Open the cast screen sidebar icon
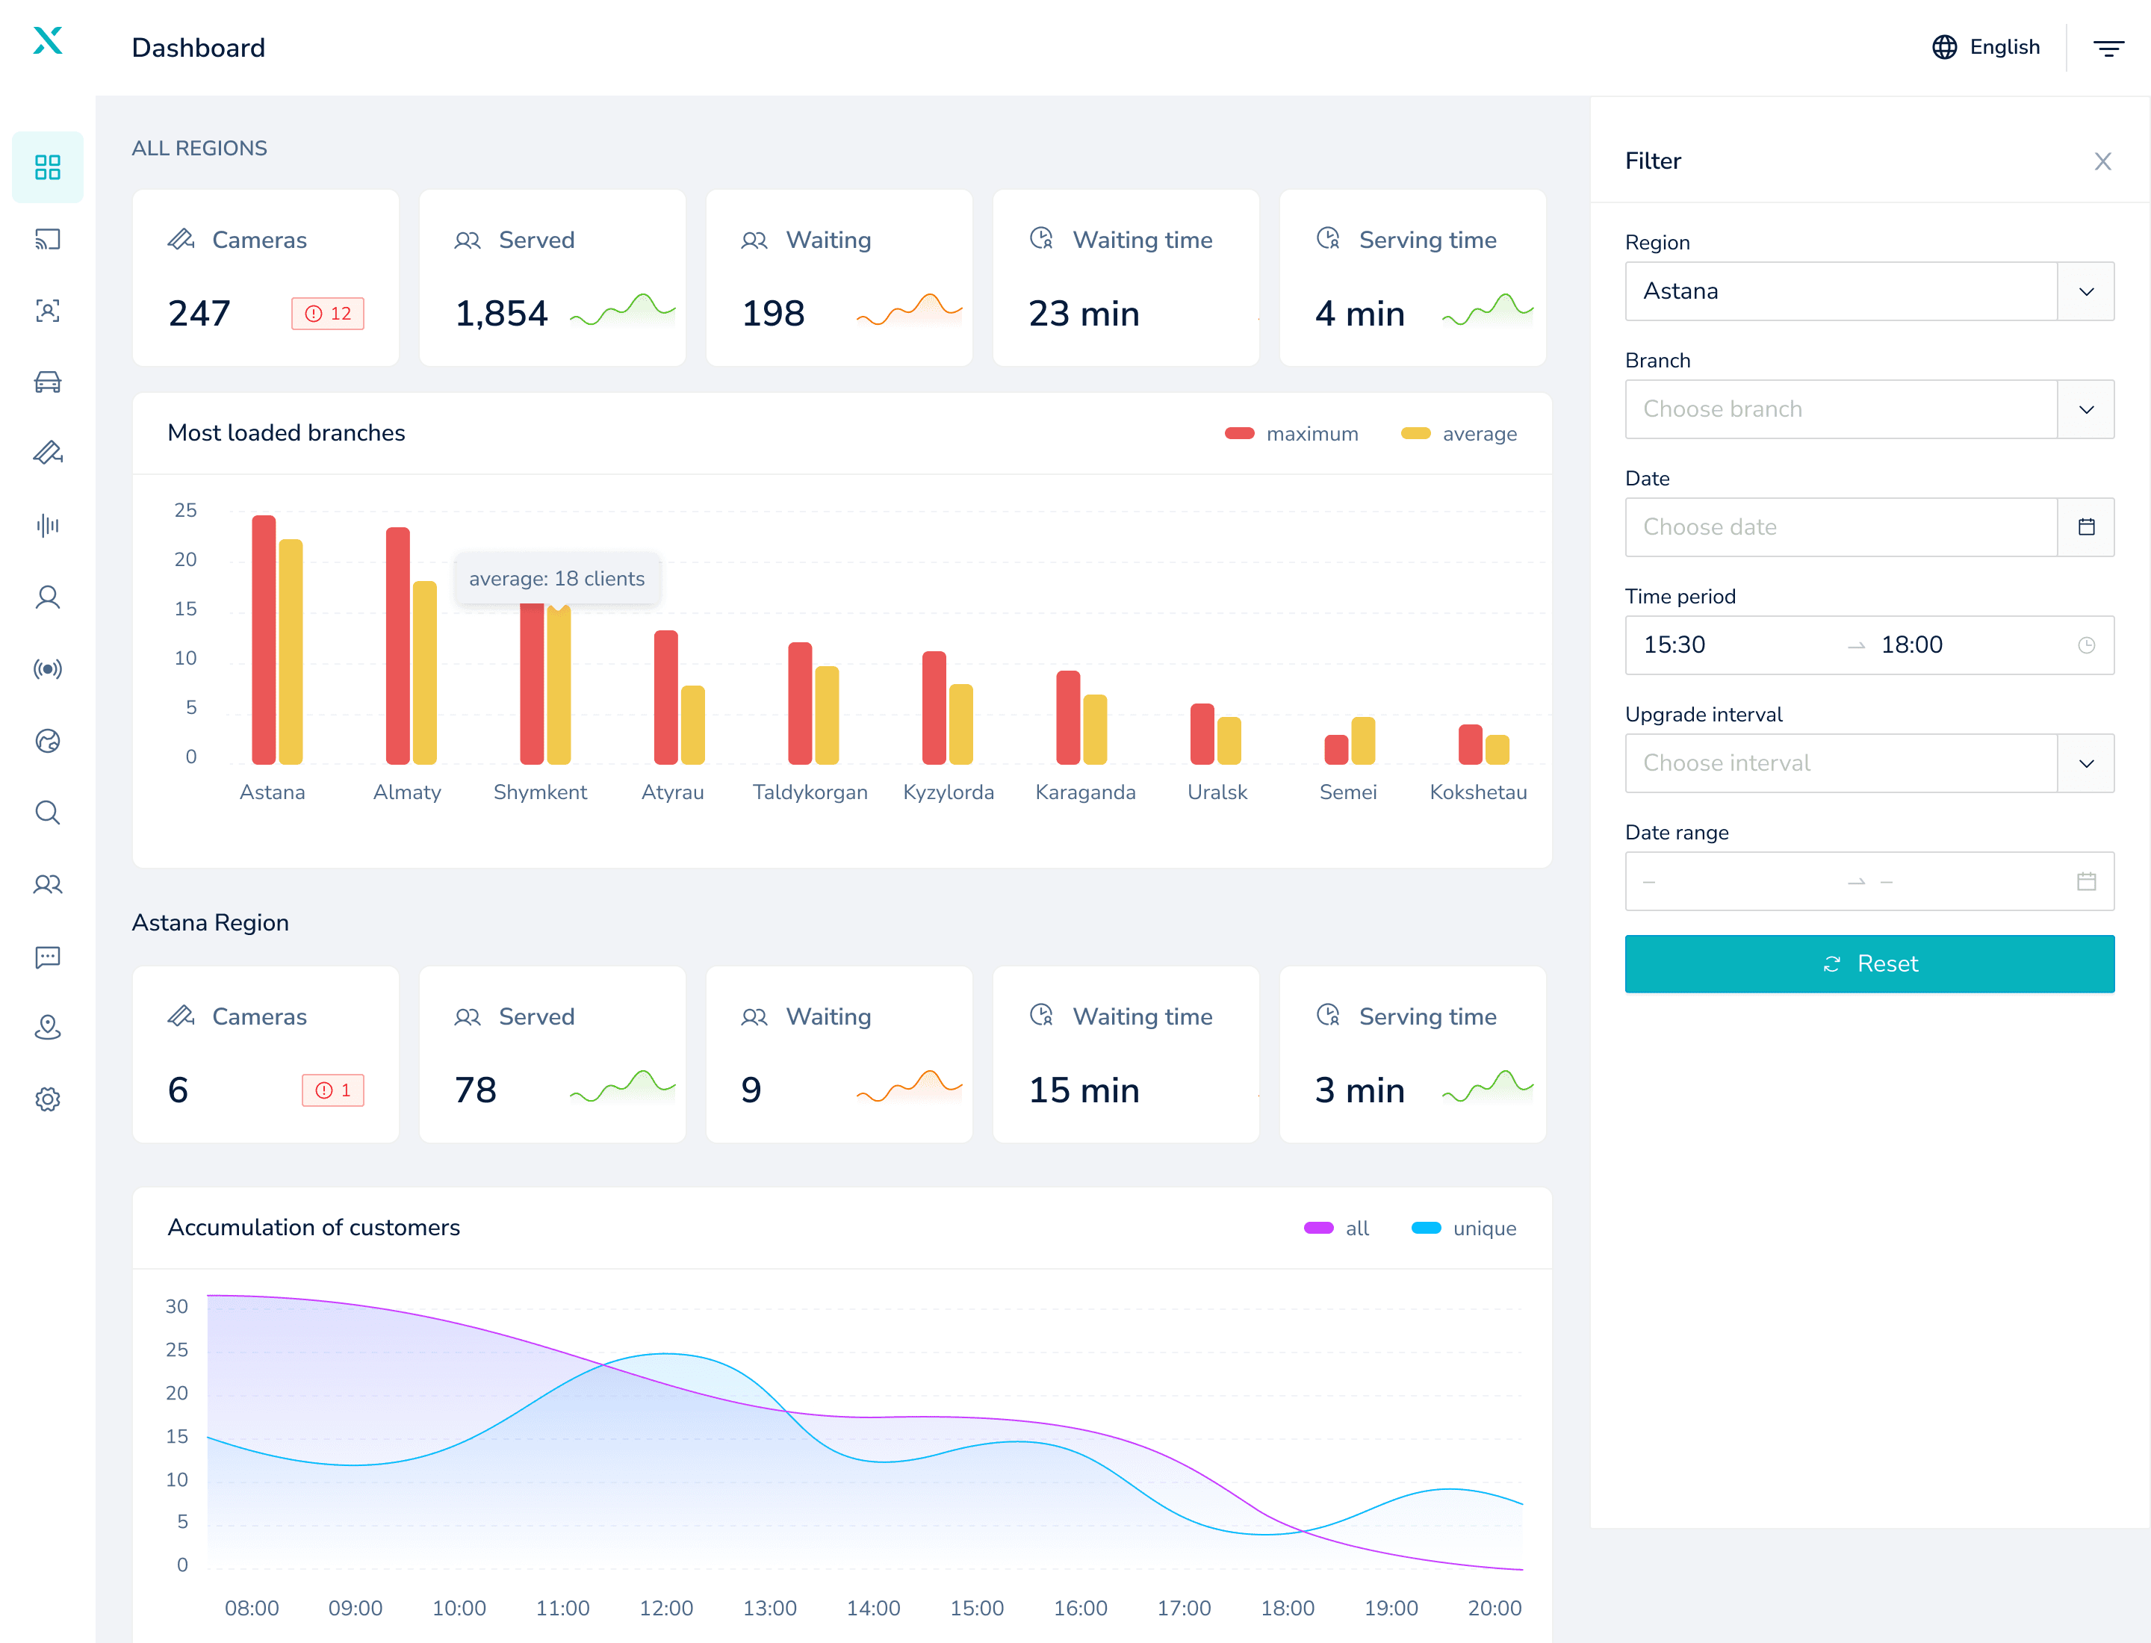Screen dimensions: 2151x1643 coord(47,240)
